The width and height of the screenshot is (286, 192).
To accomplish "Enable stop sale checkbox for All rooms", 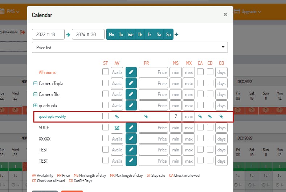I will tap(105, 72).
